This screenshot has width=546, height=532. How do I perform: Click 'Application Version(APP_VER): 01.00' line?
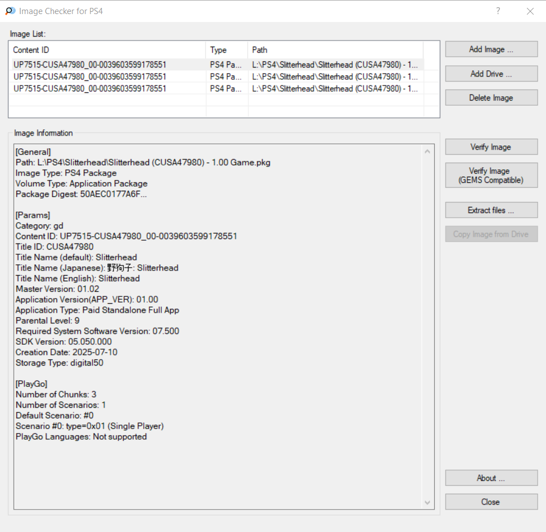click(x=87, y=300)
